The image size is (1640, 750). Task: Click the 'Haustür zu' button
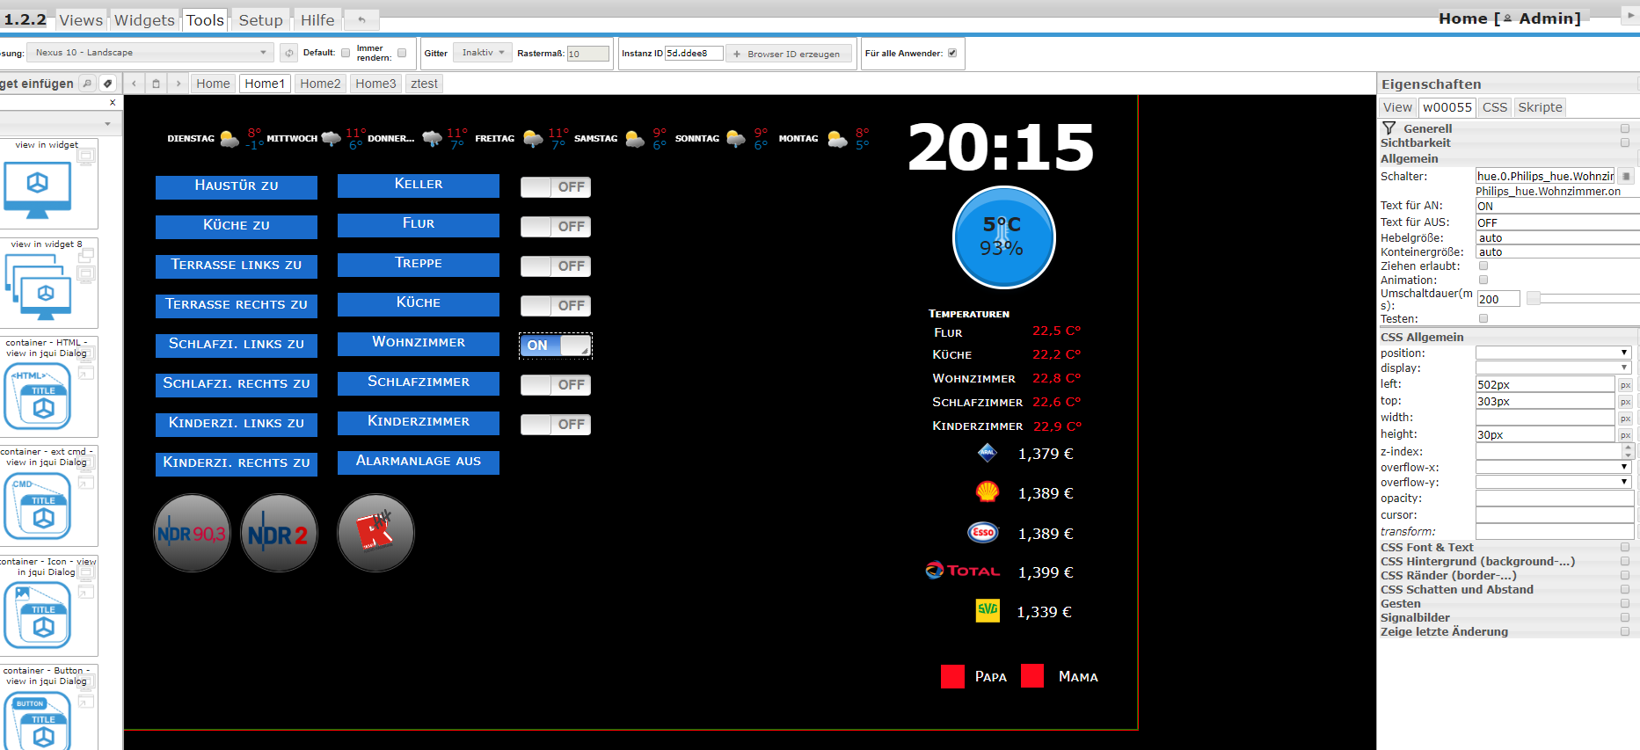point(237,186)
